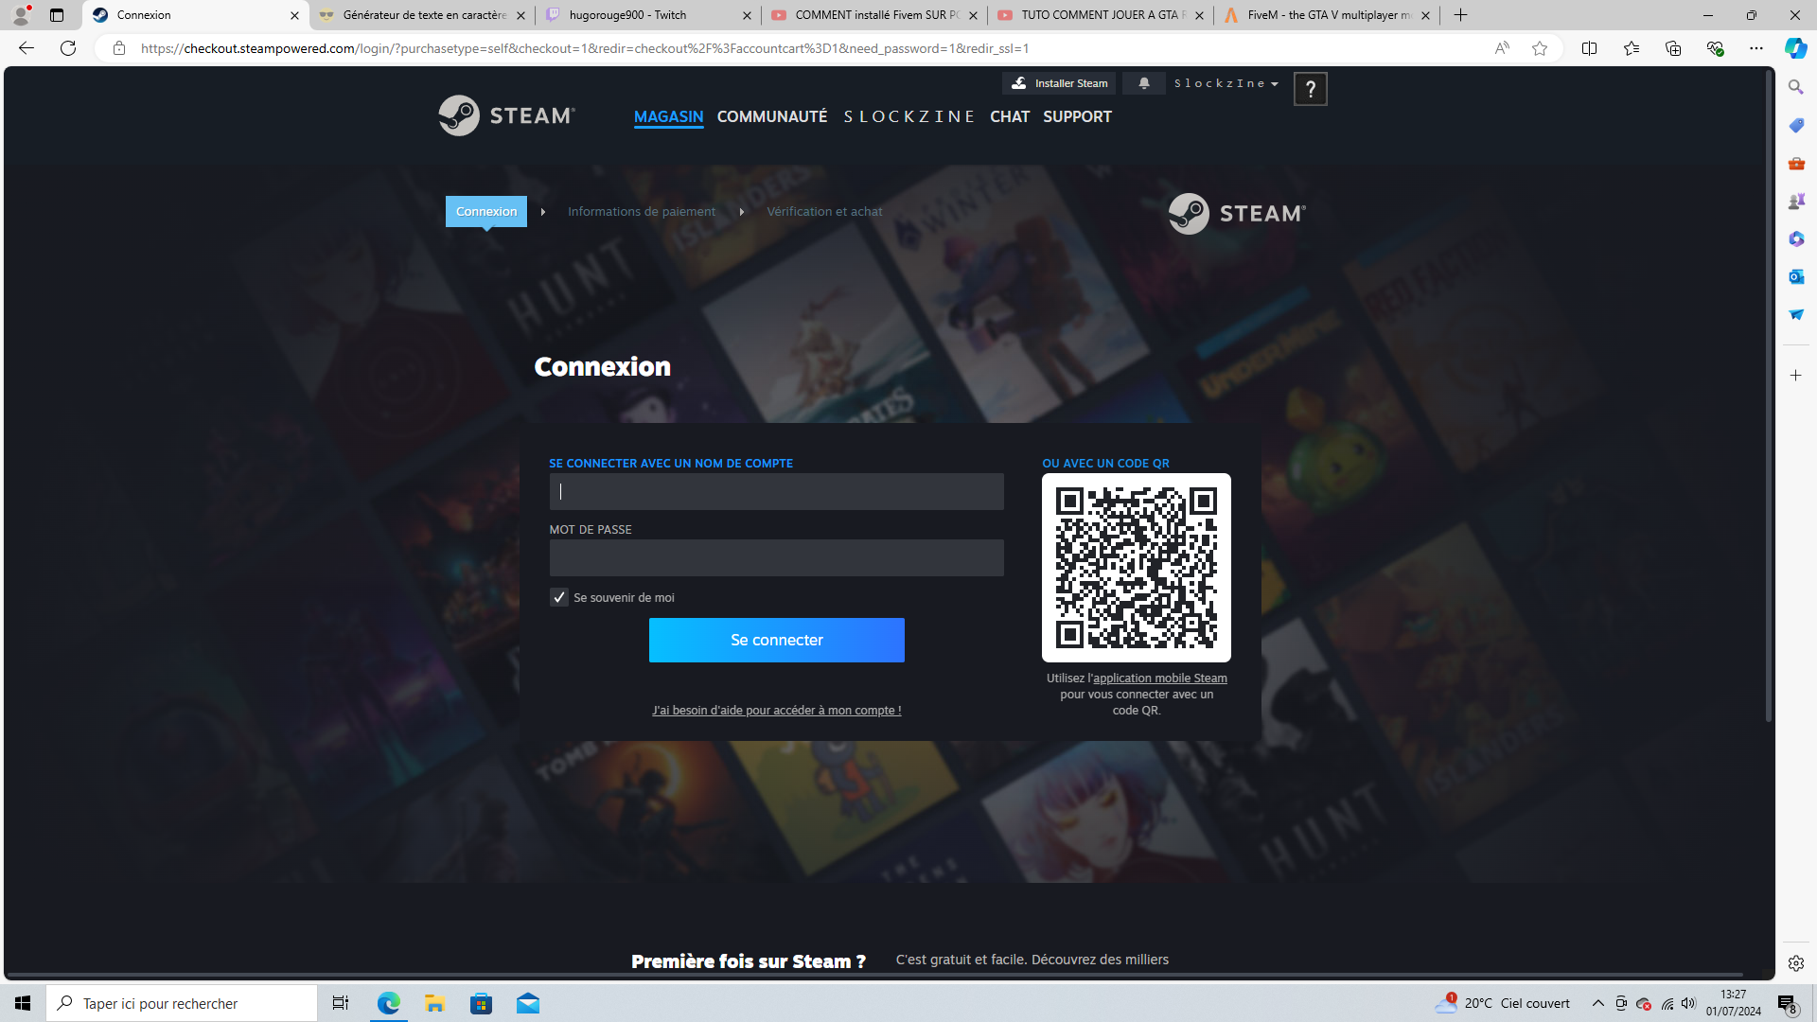
Task: Click the Steam logo in the header
Action: point(506,115)
